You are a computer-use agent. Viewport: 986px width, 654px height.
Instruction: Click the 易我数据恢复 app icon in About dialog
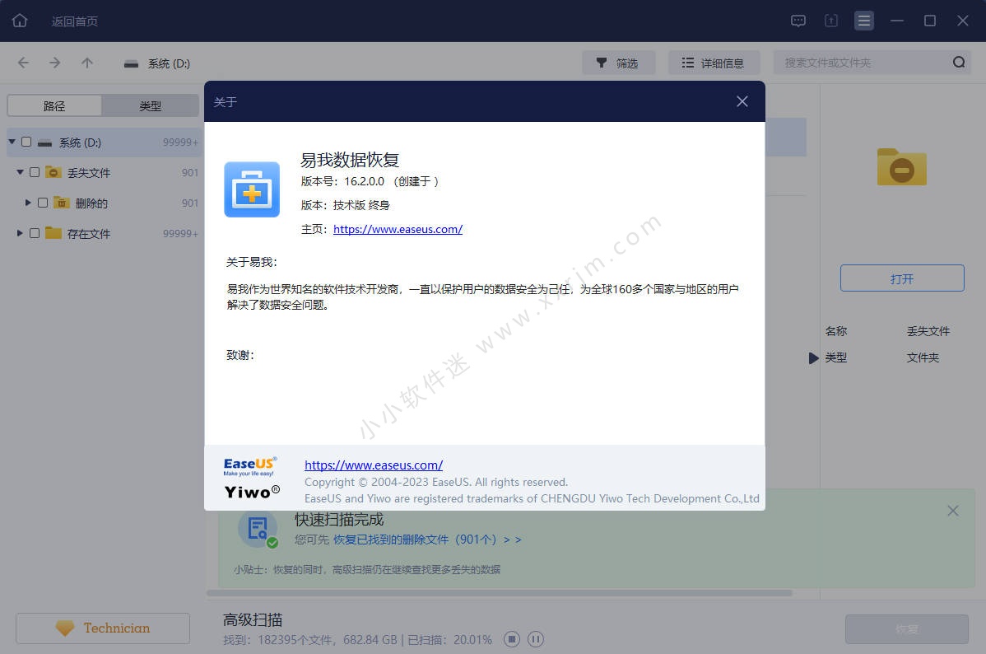click(x=252, y=189)
